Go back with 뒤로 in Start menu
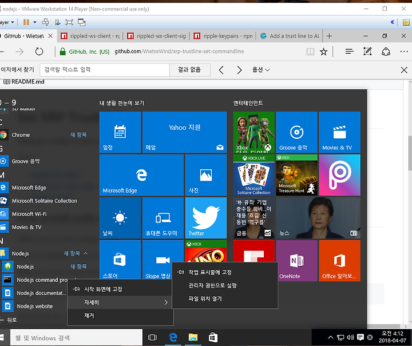412x346 pixels. click(9, 320)
